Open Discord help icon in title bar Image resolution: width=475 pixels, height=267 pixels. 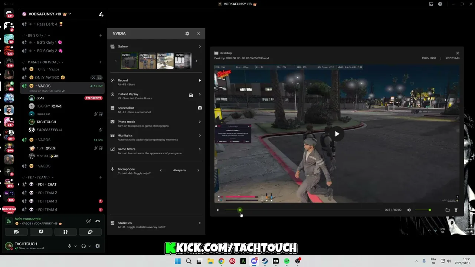point(440,4)
